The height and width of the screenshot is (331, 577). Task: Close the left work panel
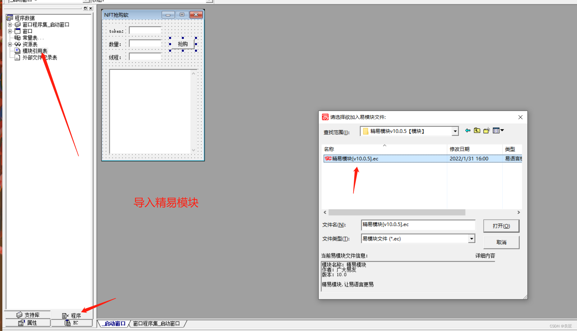pos(91,8)
